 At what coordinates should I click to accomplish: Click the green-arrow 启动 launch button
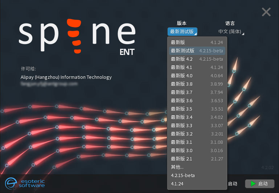(x=260, y=184)
